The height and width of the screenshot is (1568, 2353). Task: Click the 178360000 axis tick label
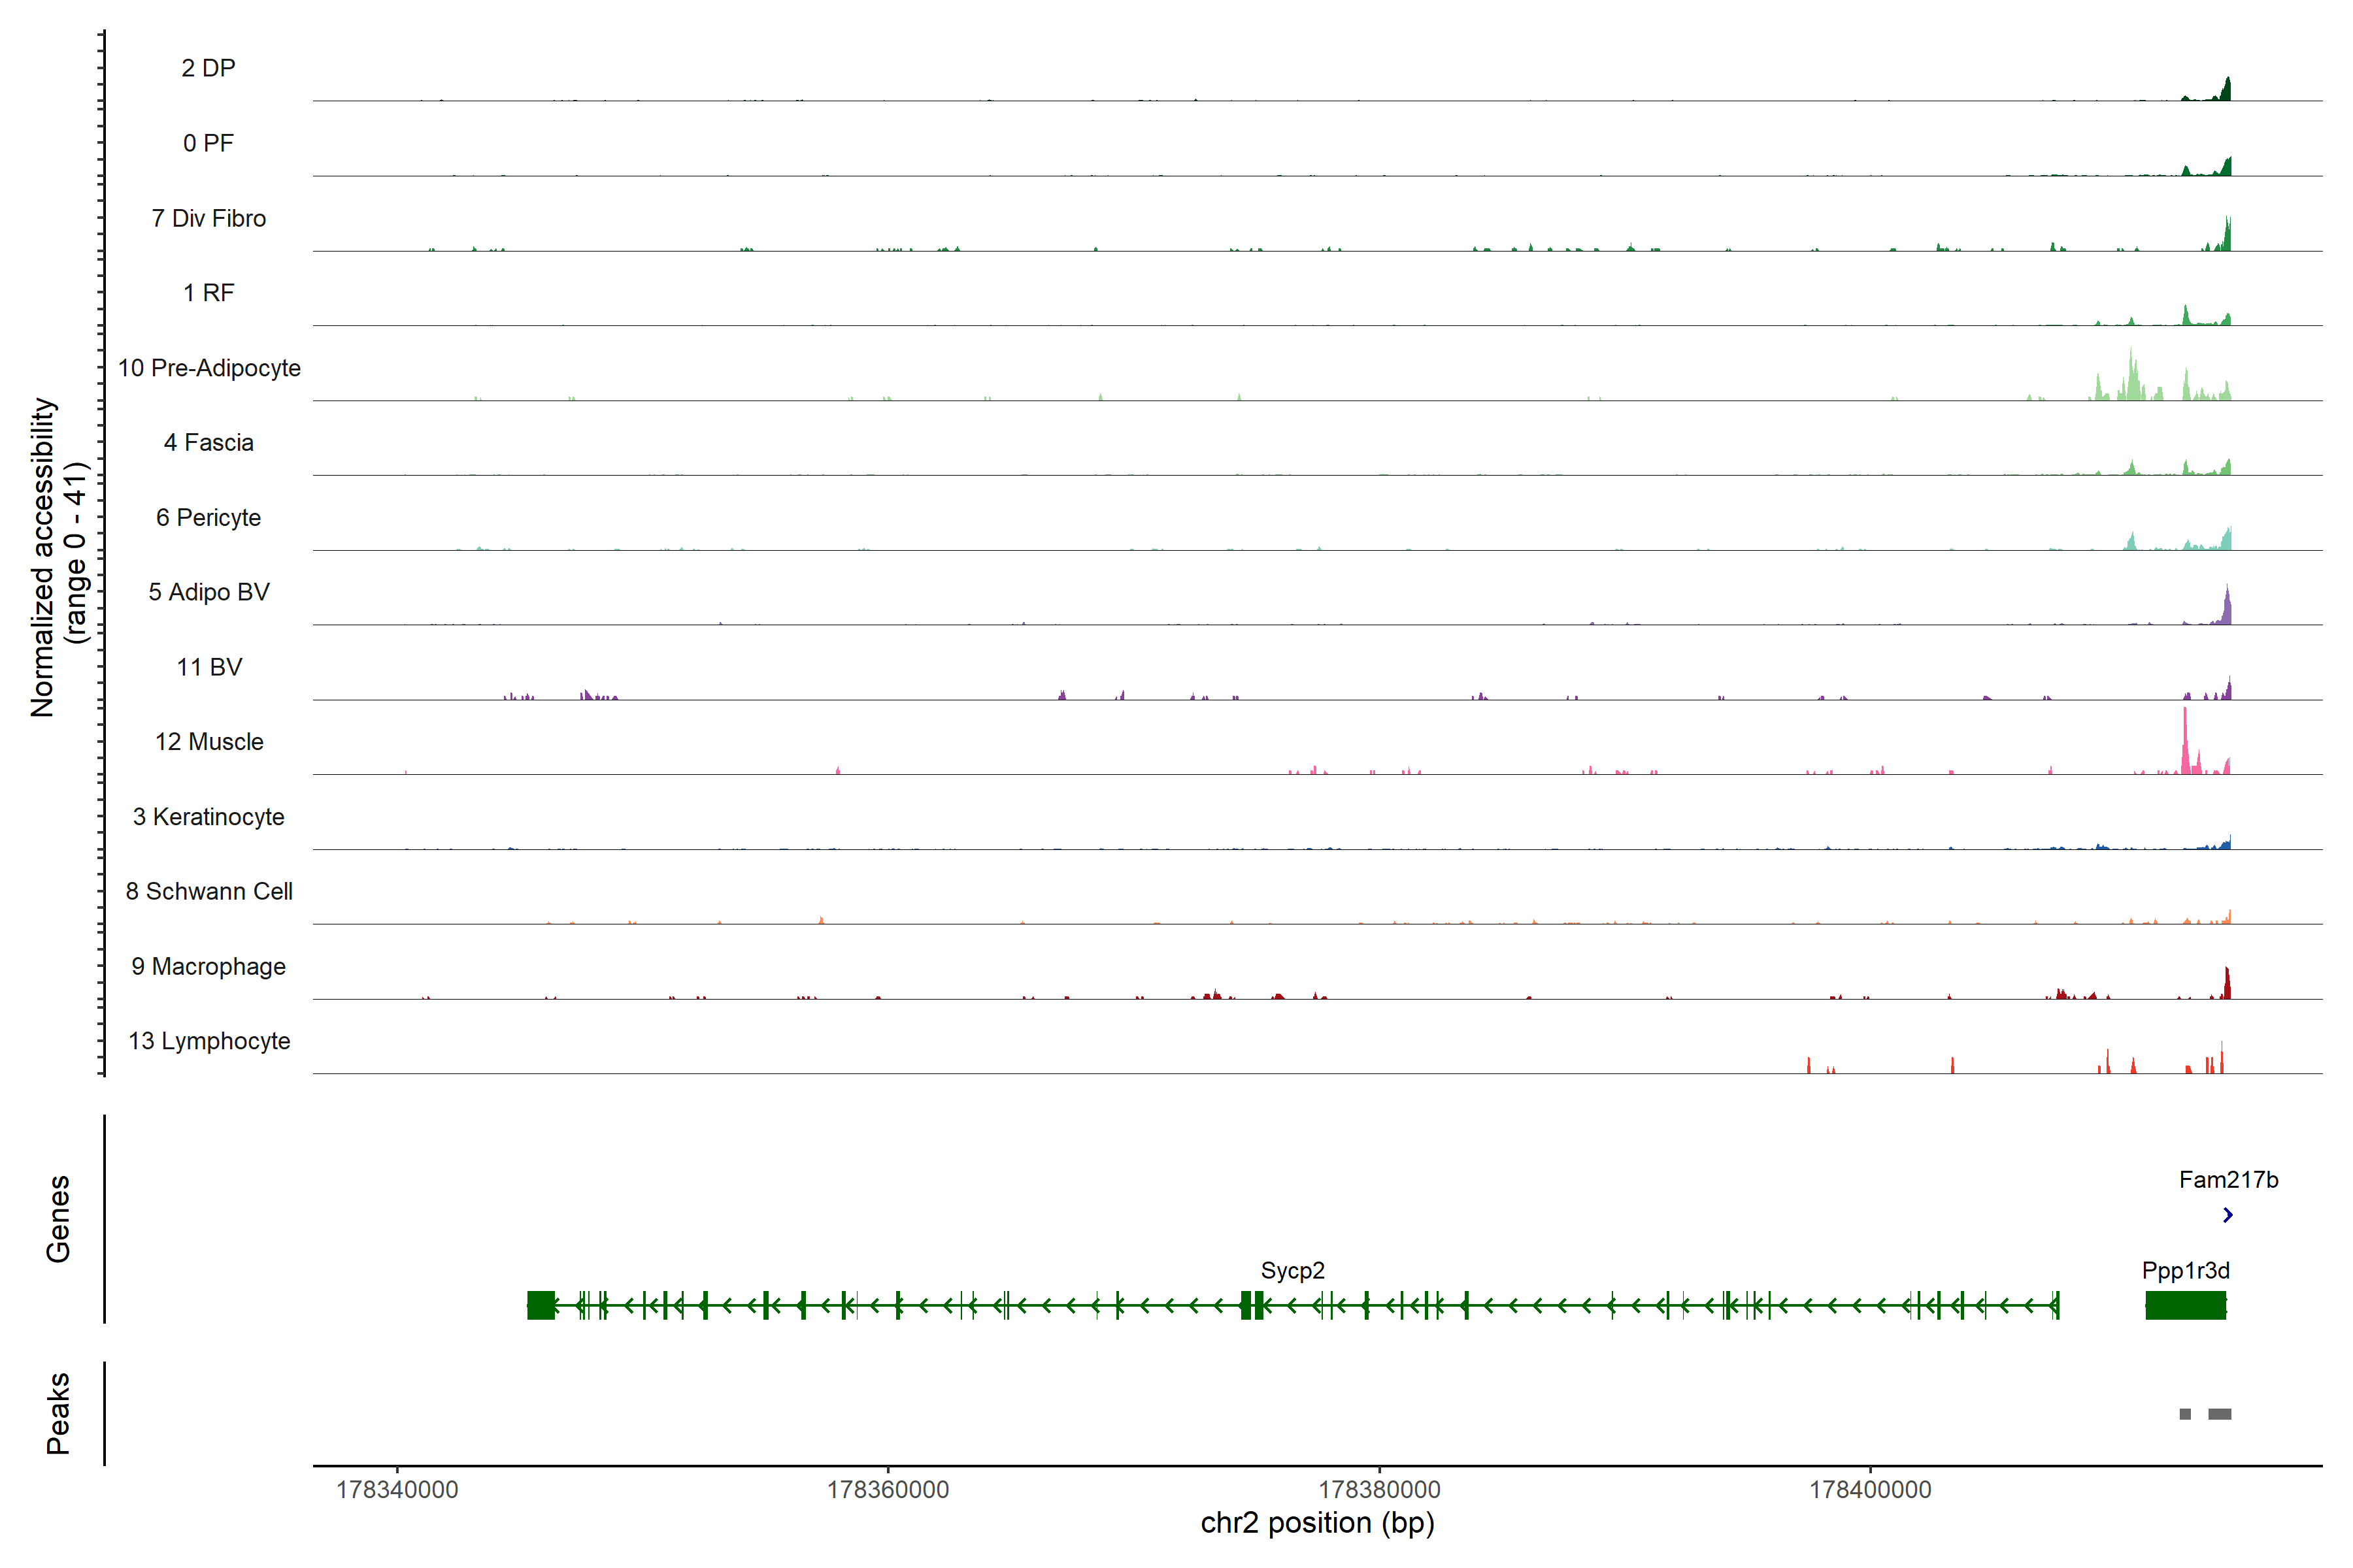tap(888, 1490)
